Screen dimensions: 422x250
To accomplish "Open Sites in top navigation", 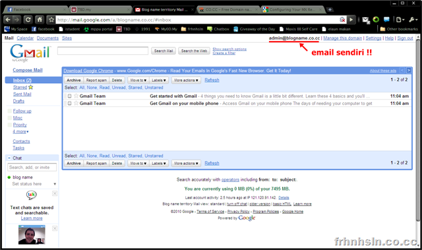I will (67, 38).
